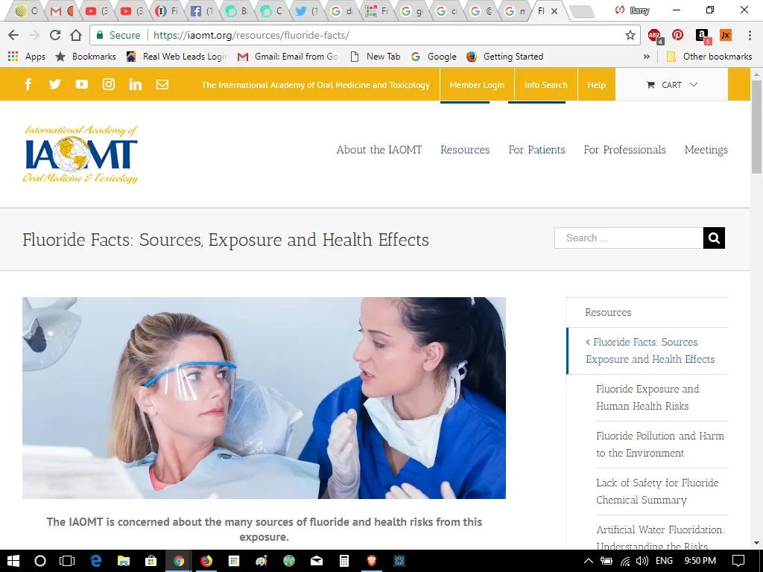
Task: Click the Info Search button
Action: [545, 85]
